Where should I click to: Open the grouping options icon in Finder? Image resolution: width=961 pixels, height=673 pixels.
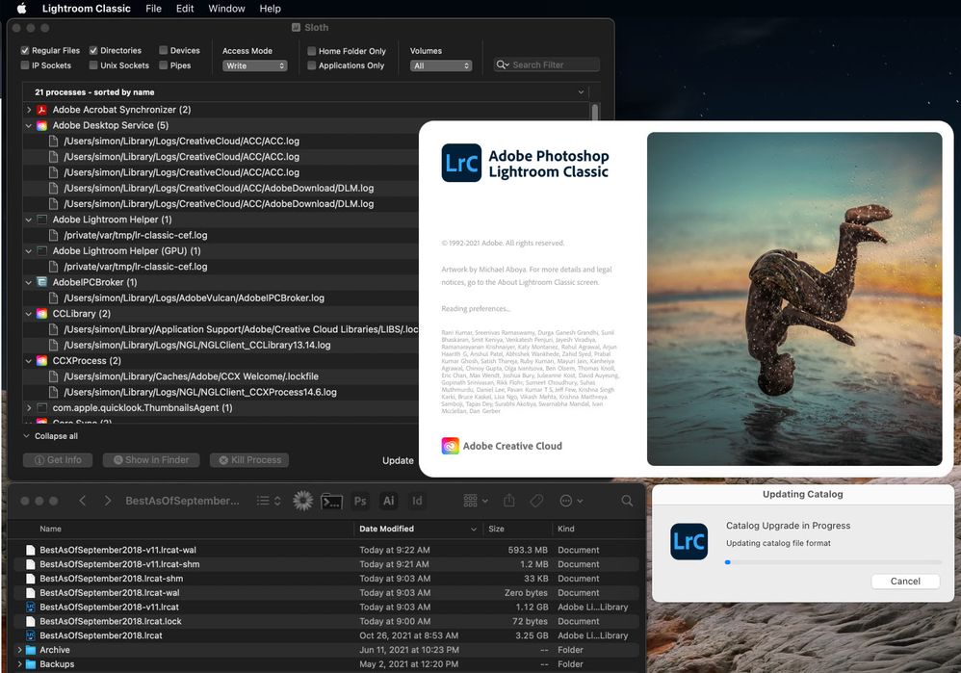click(x=471, y=501)
